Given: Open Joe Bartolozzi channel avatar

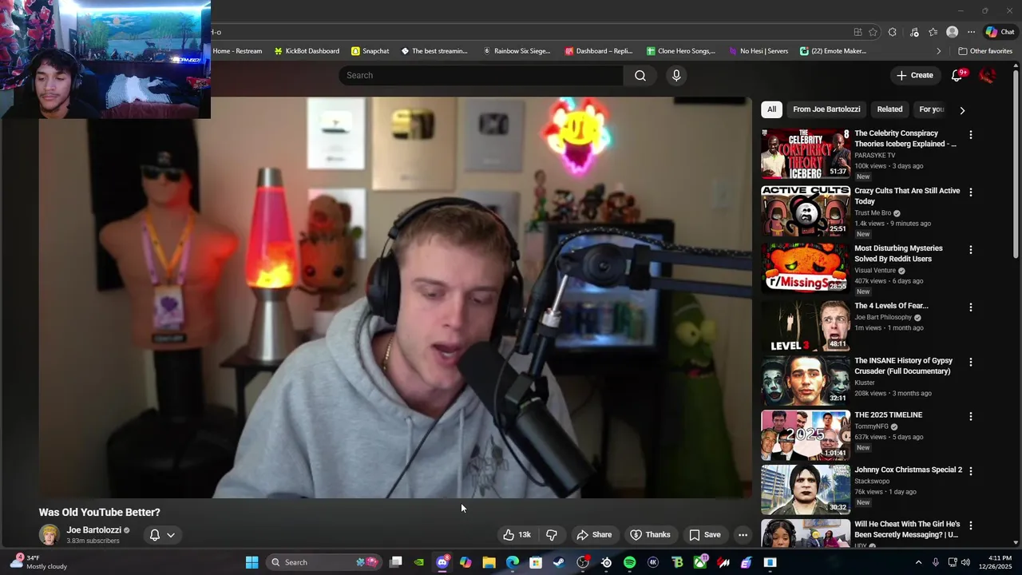Looking at the screenshot, I should pyautogui.click(x=50, y=535).
